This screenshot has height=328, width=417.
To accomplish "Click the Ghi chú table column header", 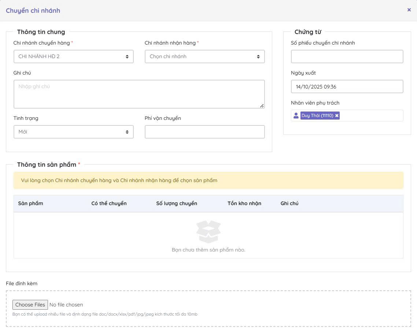I will click(x=289, y=203).
